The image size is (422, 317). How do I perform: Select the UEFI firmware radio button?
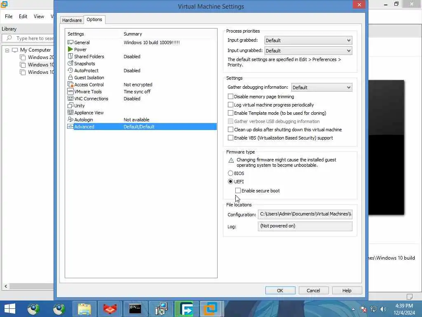tap(230, 182)
